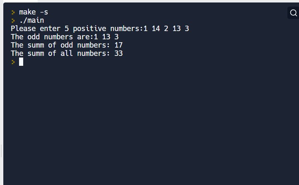
Task: Click the total sum value 33
Action: pyautogui.click(x=118, y=53)
